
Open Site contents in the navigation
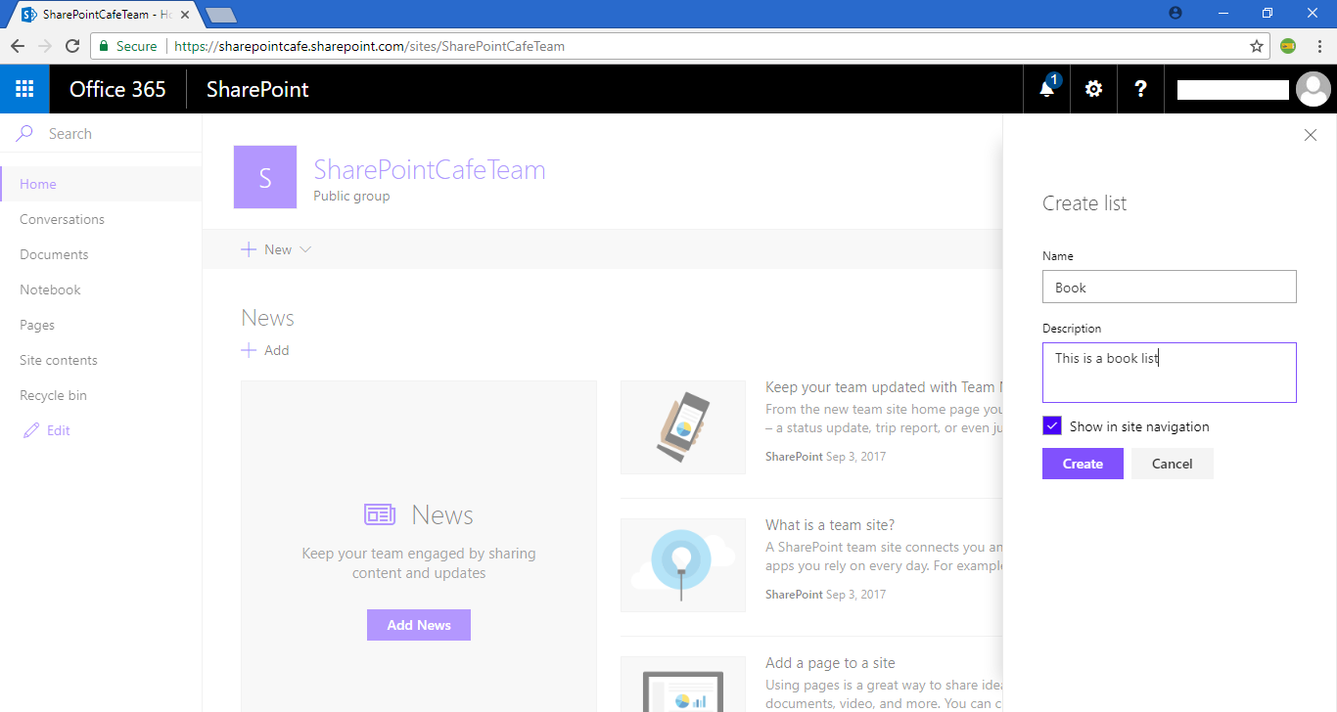(x=59, y=360)
